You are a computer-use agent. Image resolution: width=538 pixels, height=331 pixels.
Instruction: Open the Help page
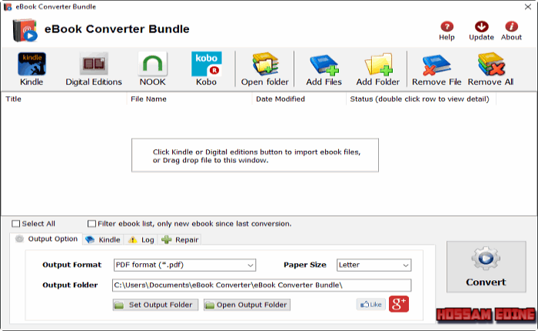[x=447, y=31]
